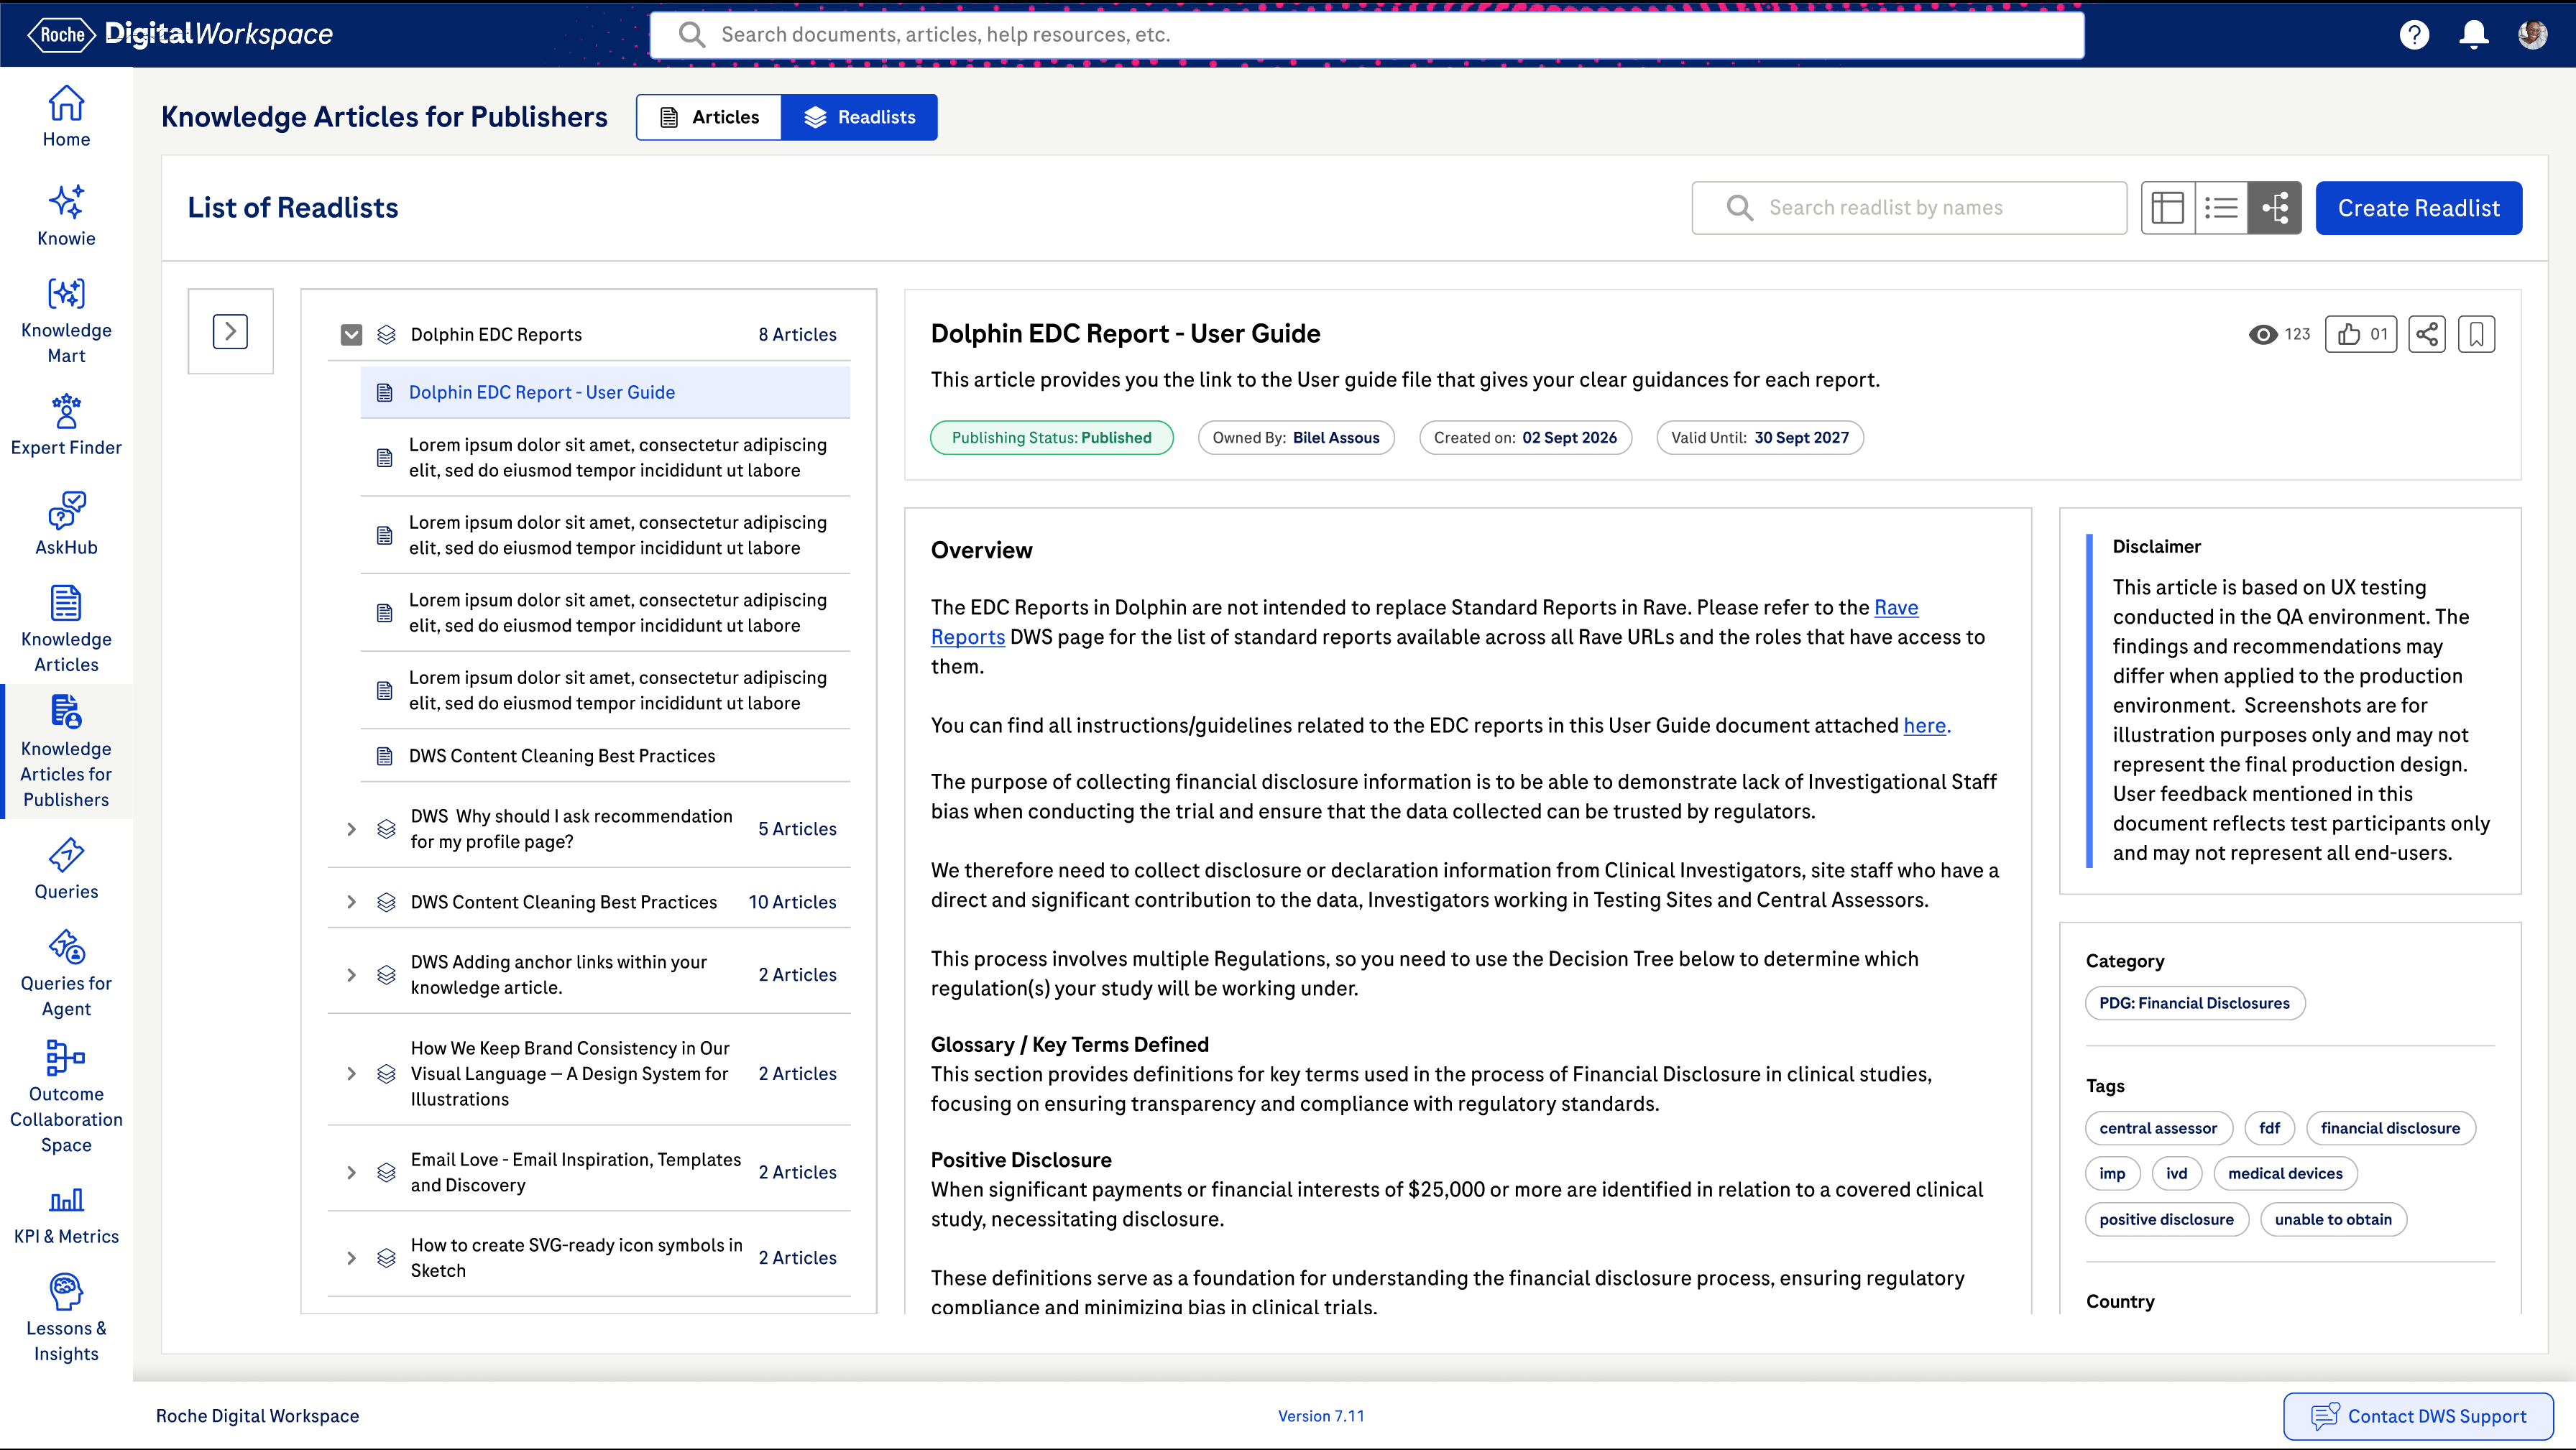The height and width of the screenshot is (1450, 2576).
Task: Click the Search readlist by names field
Action: pos(1908,208)
